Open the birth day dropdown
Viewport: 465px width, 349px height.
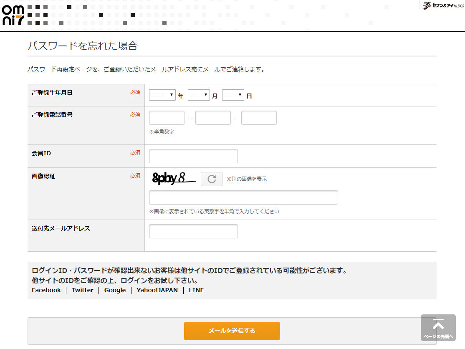tap(233, 96)
